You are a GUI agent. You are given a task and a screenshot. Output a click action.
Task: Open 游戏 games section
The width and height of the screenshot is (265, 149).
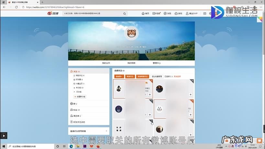point(178,13)
